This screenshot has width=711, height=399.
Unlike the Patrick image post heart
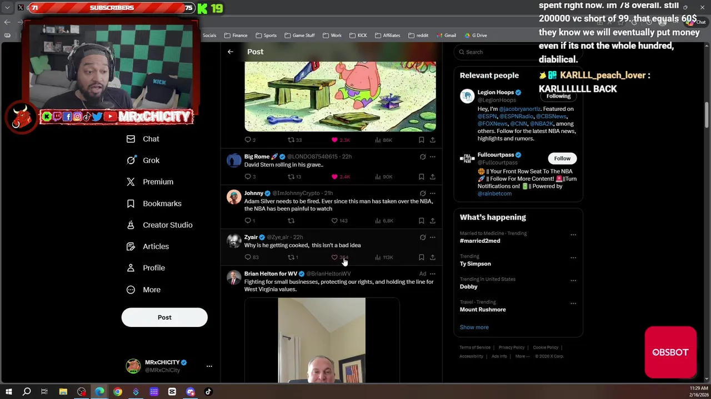(334, 140)
